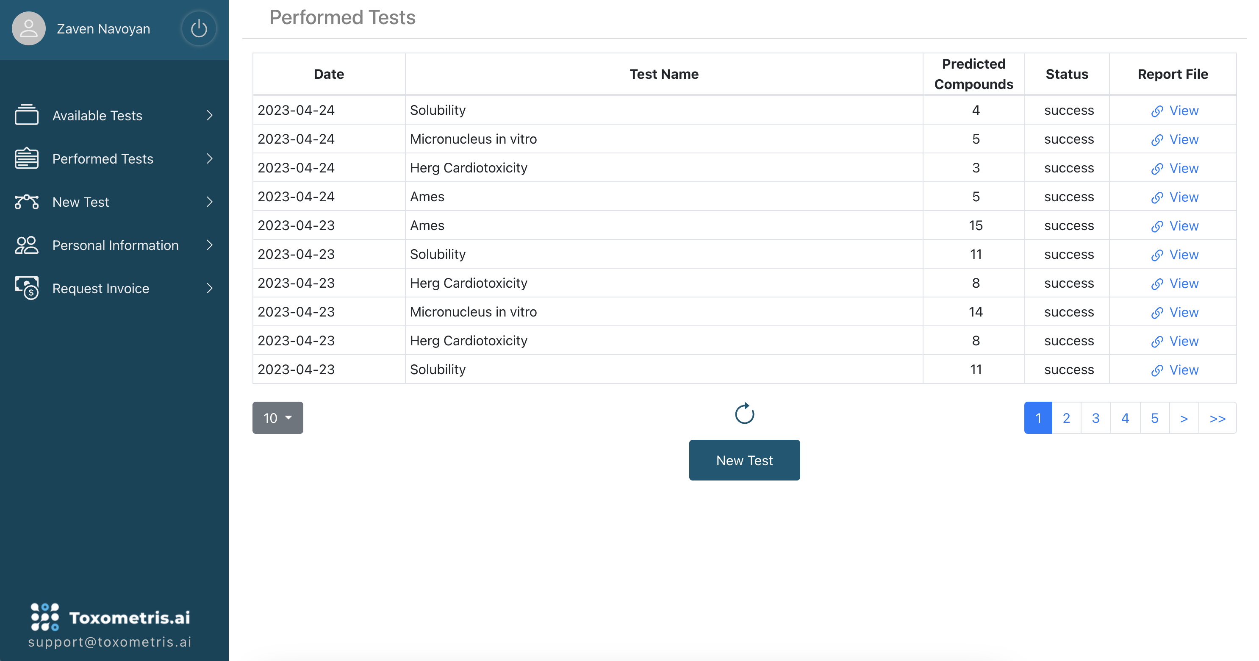Go to page 3
1259x661 pixels.
[x=1096, y=418]
